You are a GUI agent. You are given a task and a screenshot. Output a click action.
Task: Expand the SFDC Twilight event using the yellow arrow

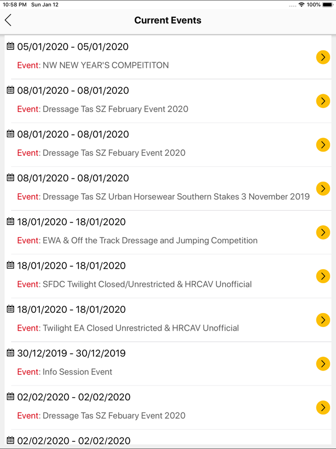(x=323, y=276)
